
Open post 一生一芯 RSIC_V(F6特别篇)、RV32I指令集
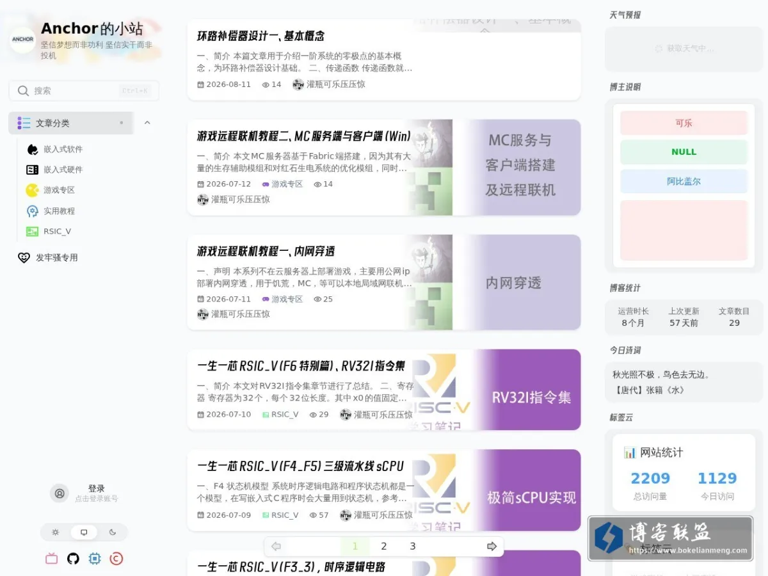click(301, 366)
